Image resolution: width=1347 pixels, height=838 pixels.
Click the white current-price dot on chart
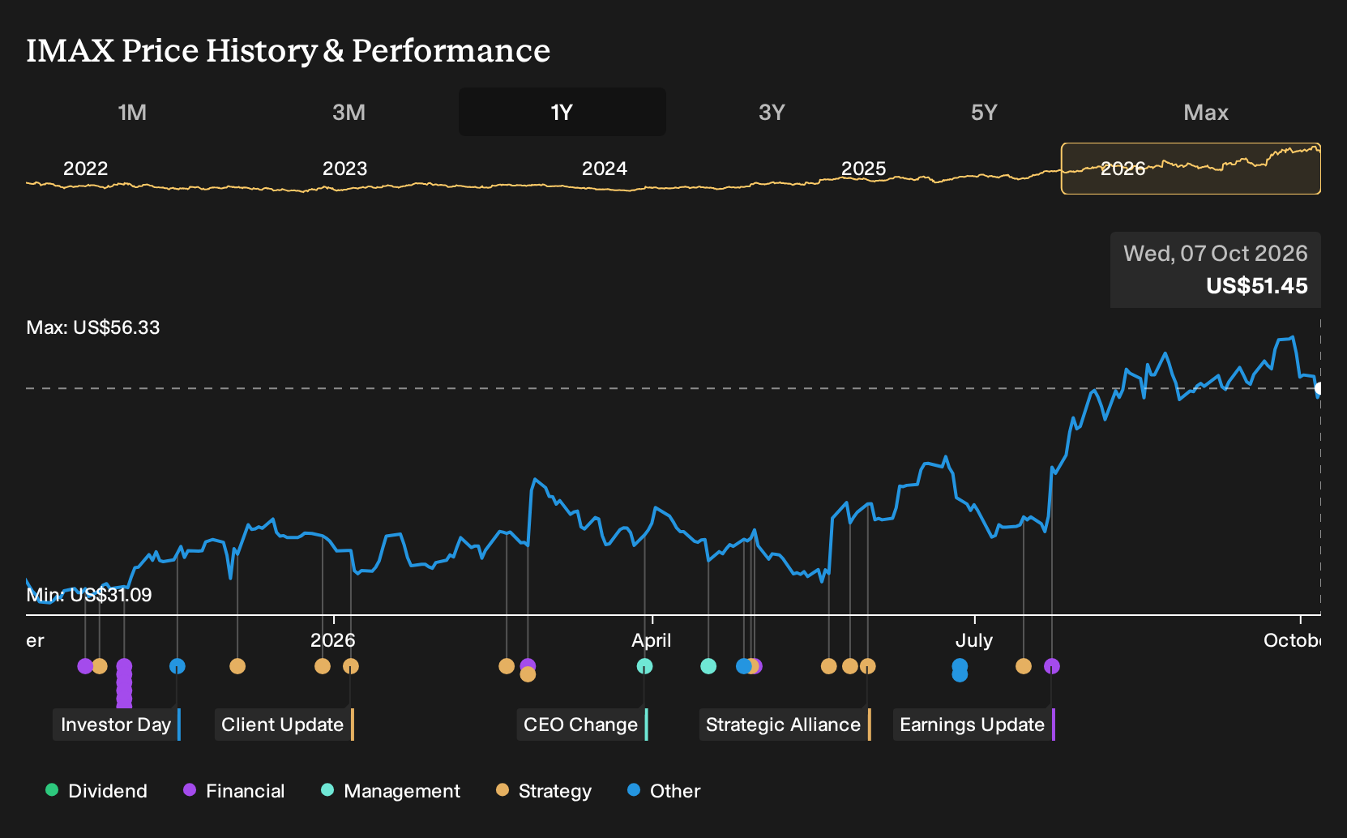[1319, 389]
